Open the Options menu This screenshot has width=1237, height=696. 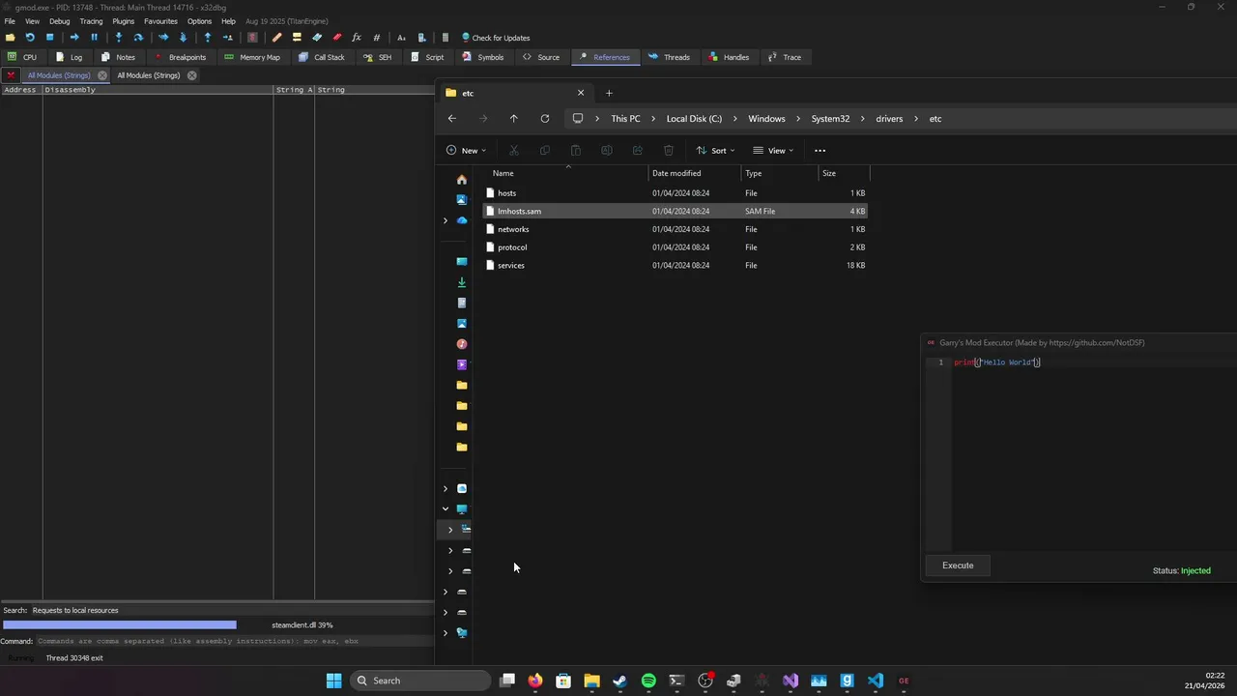click(199, 21)
